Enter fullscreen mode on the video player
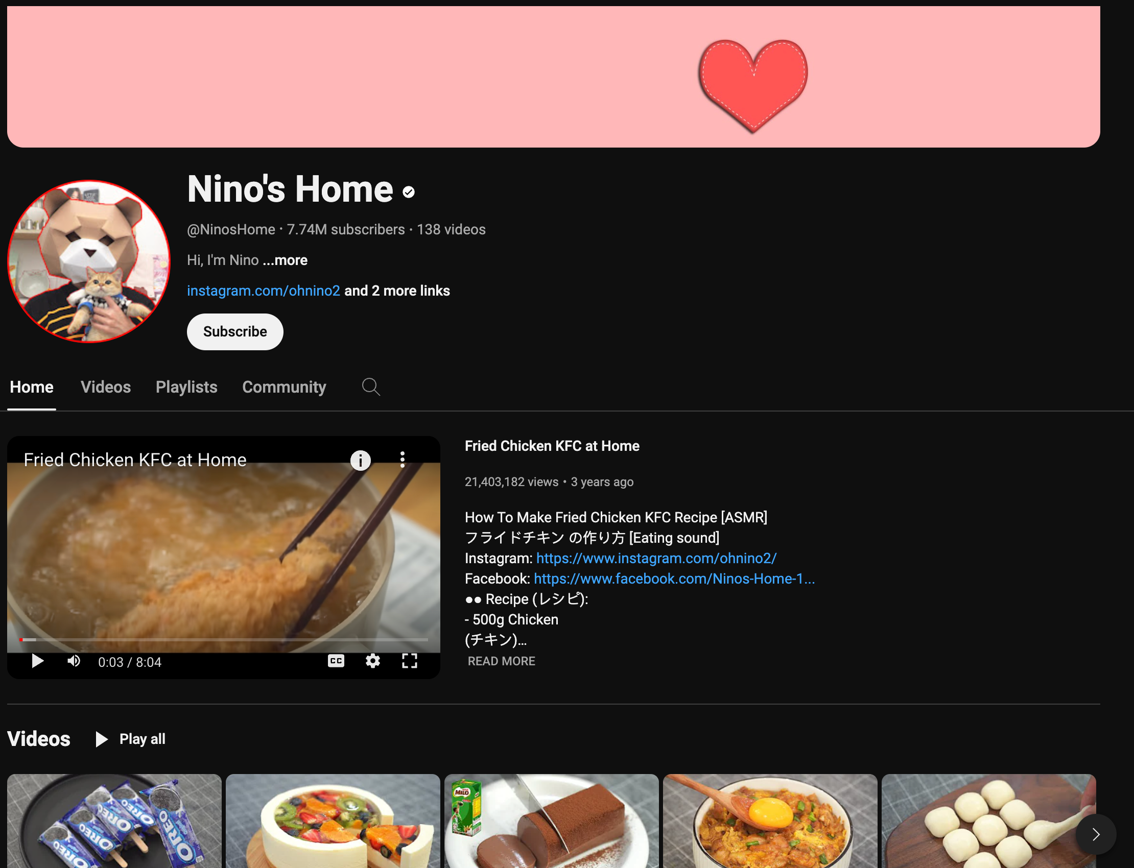Image resolution: width=1134 pixels, height=868 pixels. tap(410, 661)
